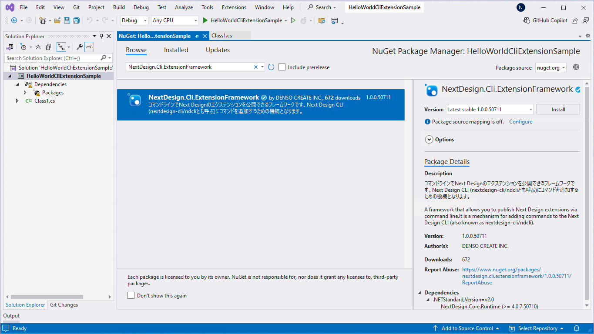Click the Configure link
The width and height of the screenshot is (594, 334).
coord(520,122)
